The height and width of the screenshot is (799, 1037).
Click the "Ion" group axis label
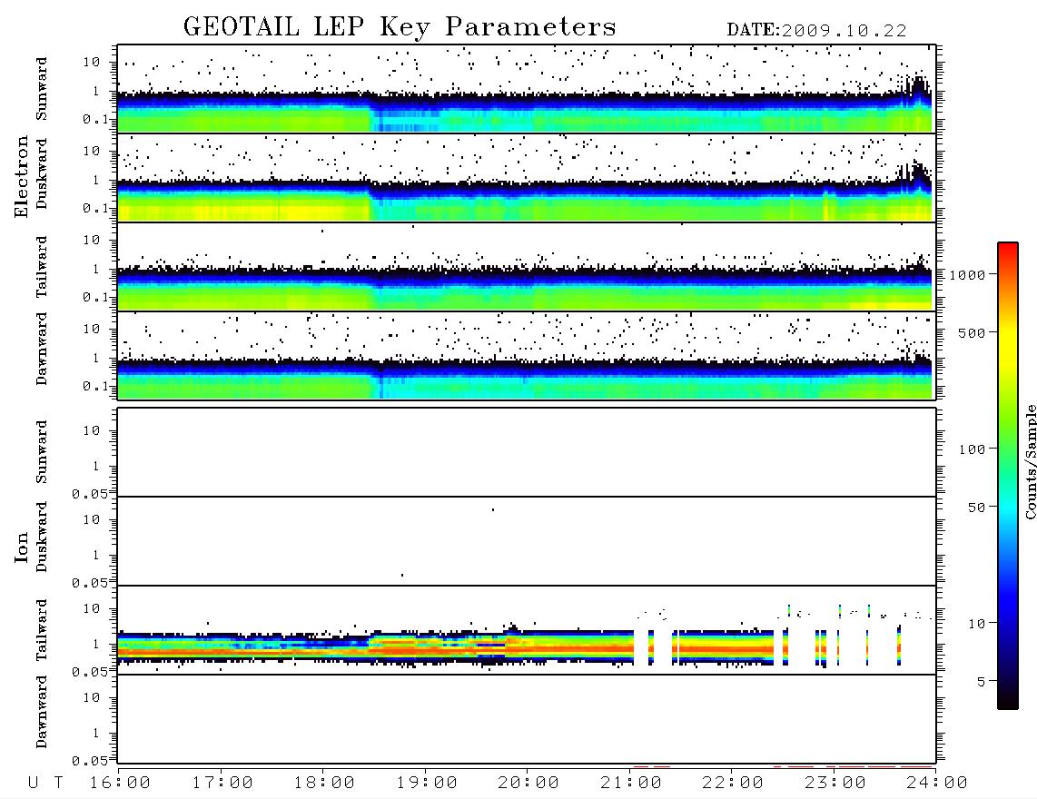click(22, 547)
